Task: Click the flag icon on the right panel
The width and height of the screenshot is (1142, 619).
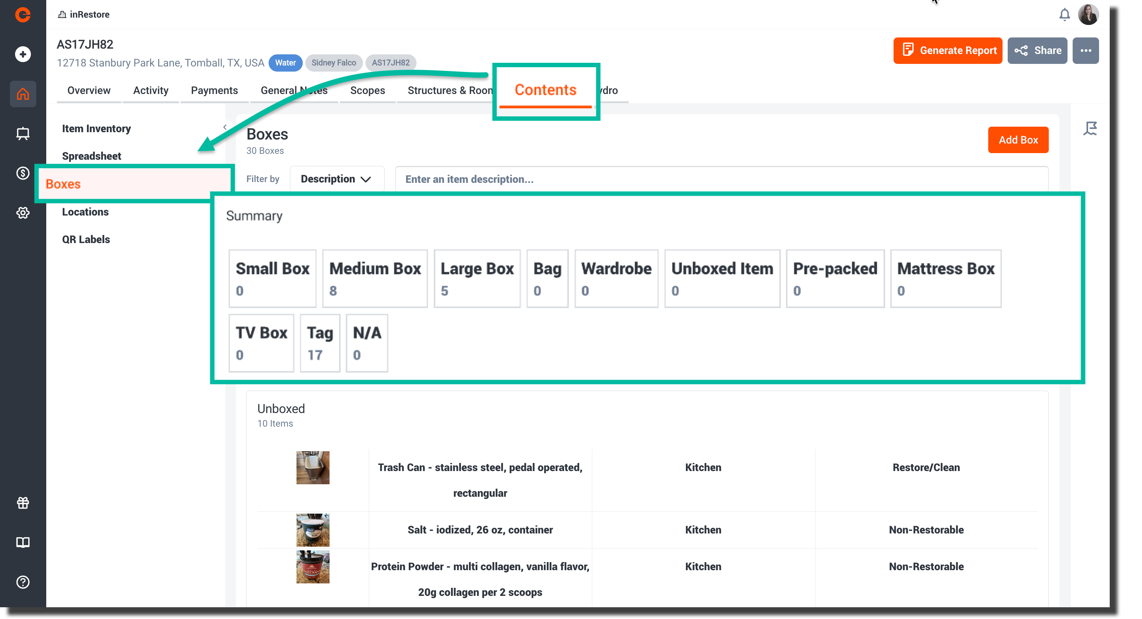Action: click(1090, 128)
